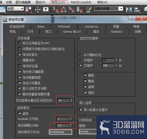Switch to the 文件 tab
The image size is (147, 139).
(30, 32)
